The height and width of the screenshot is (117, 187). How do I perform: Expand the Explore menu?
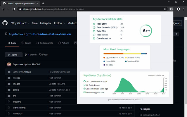click(60, 23)
